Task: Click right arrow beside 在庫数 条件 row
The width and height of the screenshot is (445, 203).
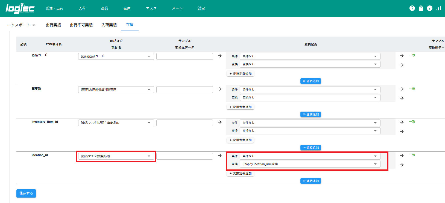Action: pos(402,89)
